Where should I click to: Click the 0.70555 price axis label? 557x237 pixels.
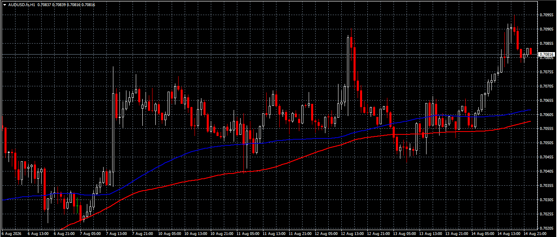546,129
